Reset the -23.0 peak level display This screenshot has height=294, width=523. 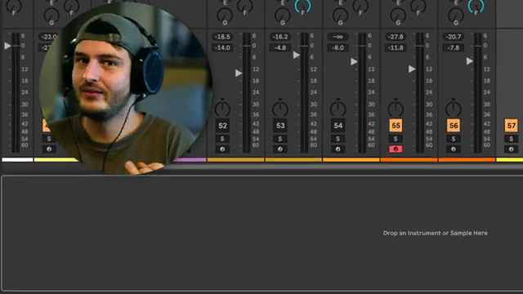pos(49,37)
